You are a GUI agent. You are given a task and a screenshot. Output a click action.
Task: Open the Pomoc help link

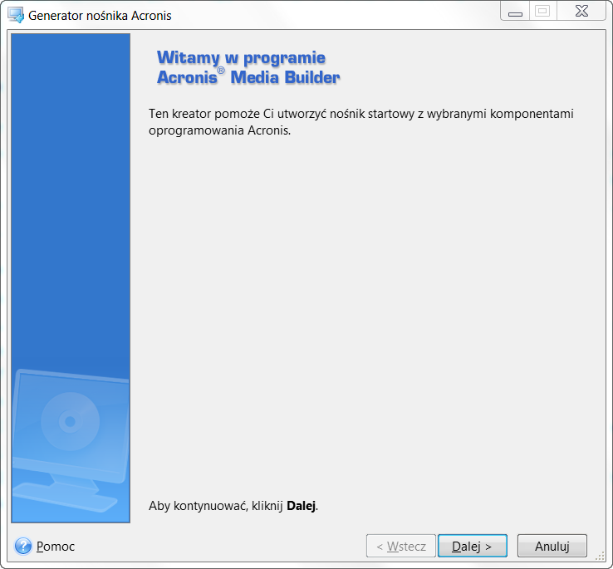[x=55, y=547]
